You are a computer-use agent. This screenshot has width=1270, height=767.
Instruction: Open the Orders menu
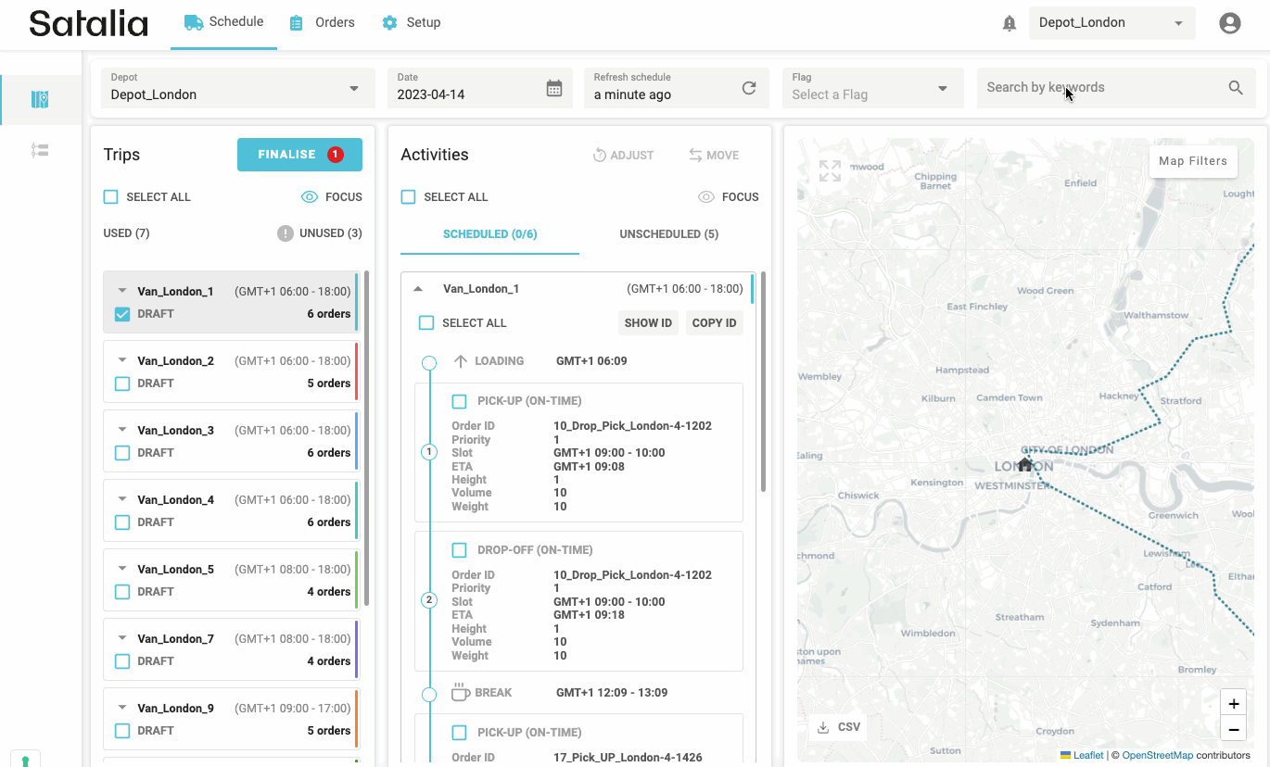point(322,22)
